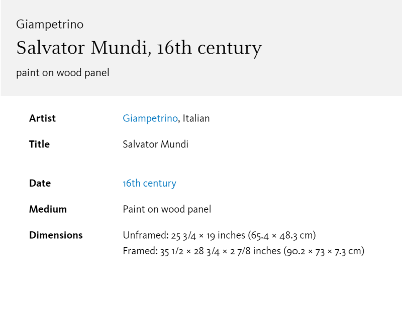Click the bold Medium field label
402x327 pixels.
[48, 209]
